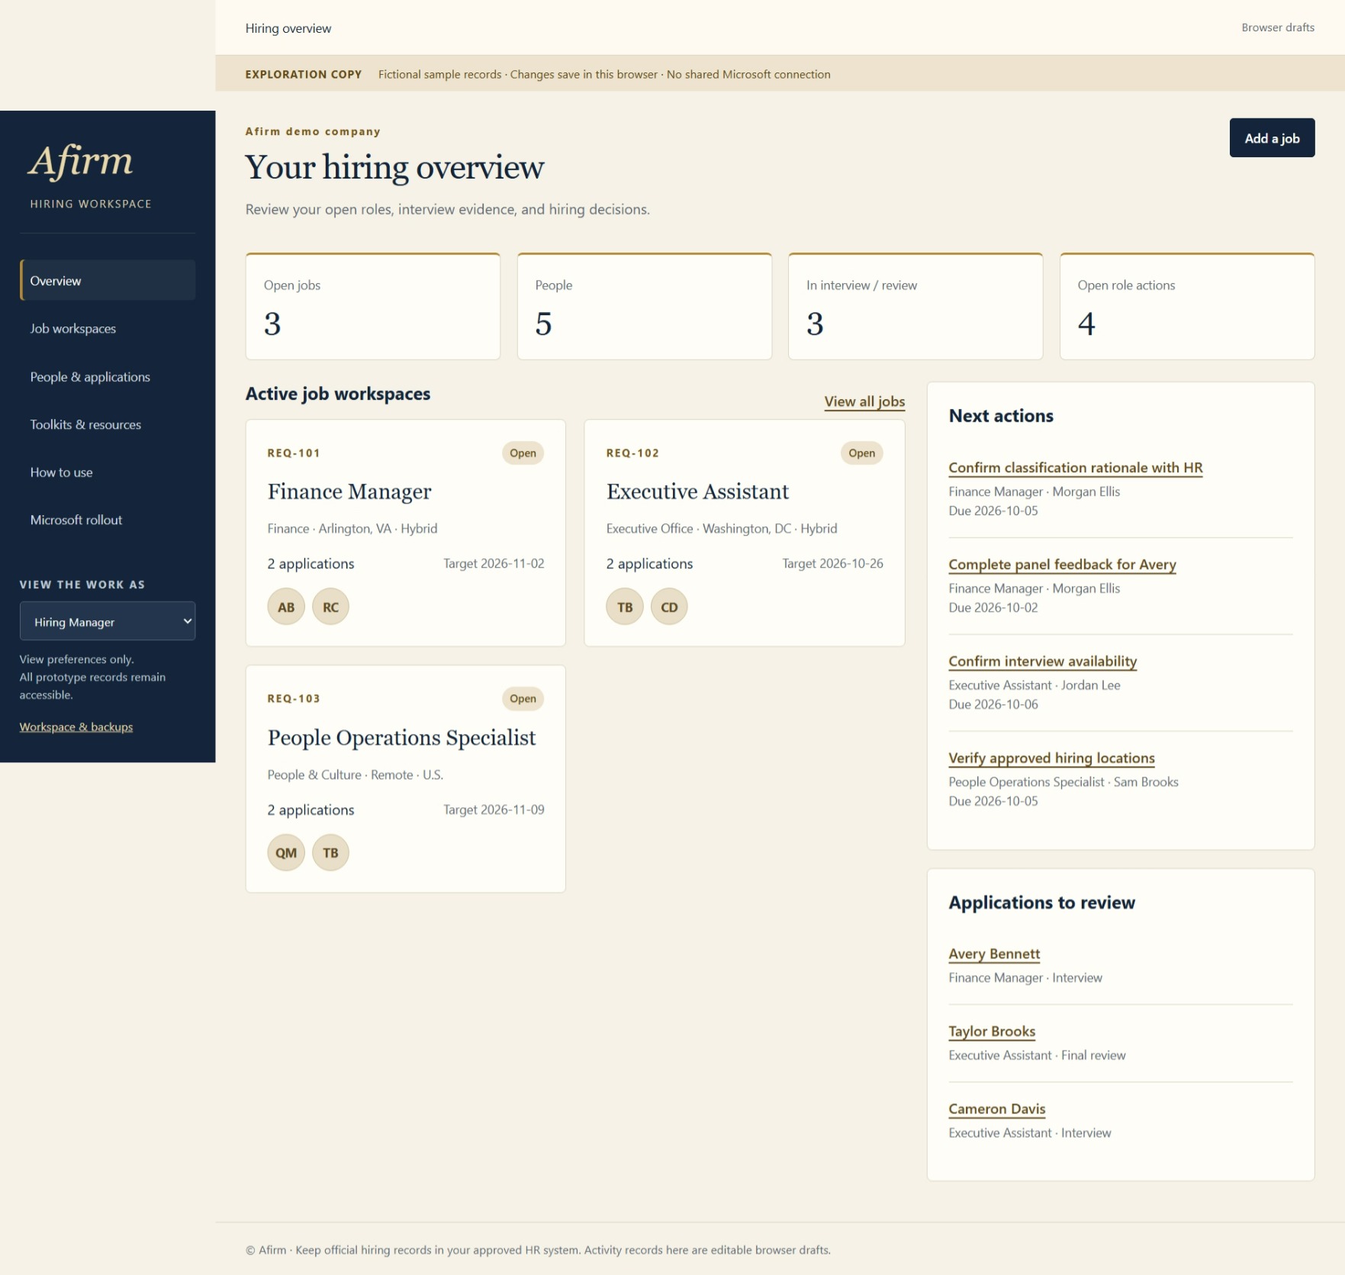Click the RC candidate avatar
1345x1275 pixels.
coord(330,607)
